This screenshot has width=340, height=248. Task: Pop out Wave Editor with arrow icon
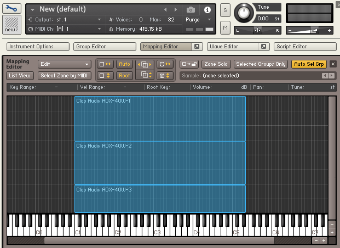[263, 47]
